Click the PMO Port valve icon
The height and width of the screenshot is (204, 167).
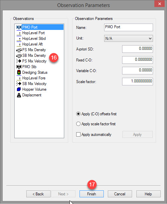19,27
